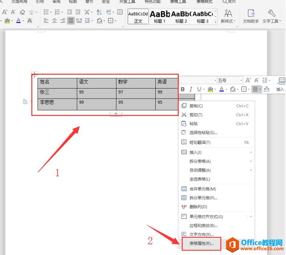Image resolution: width=286 pixels, height=255 pixels.
Task: Click the clear formatting eraser icon
Action: pyautogui.click(x=22, y=12)
